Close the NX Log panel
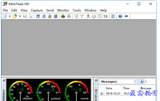 tap(96, 80)
